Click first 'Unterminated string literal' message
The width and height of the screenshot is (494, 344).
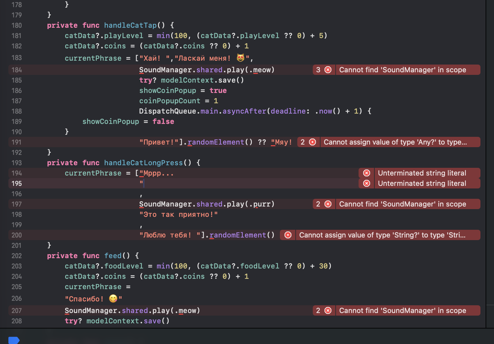coord(422,173)
